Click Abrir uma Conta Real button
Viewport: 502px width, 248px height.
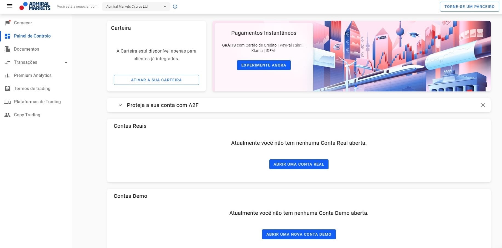299,164
